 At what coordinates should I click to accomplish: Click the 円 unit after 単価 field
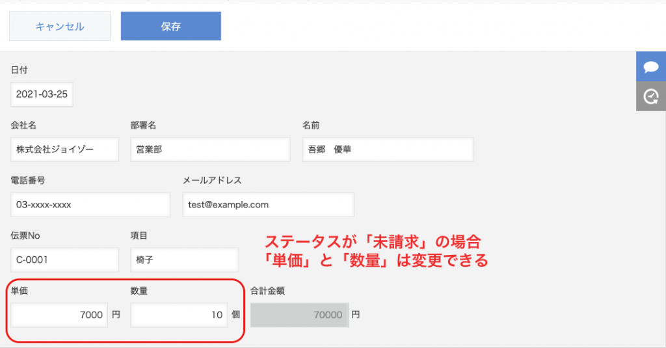click(116, 315)
